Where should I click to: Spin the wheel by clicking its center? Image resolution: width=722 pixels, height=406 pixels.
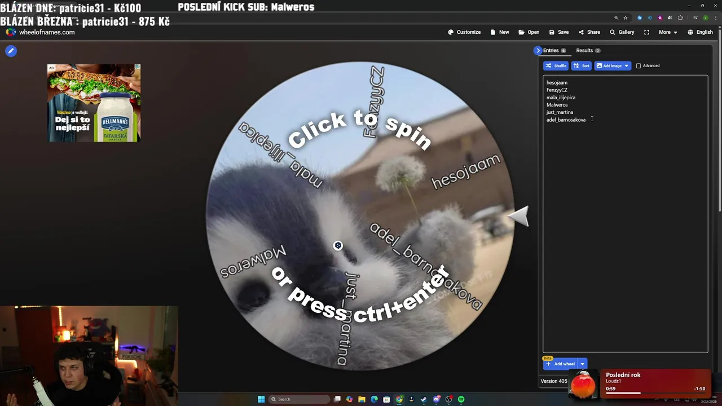tap(359, 216)
